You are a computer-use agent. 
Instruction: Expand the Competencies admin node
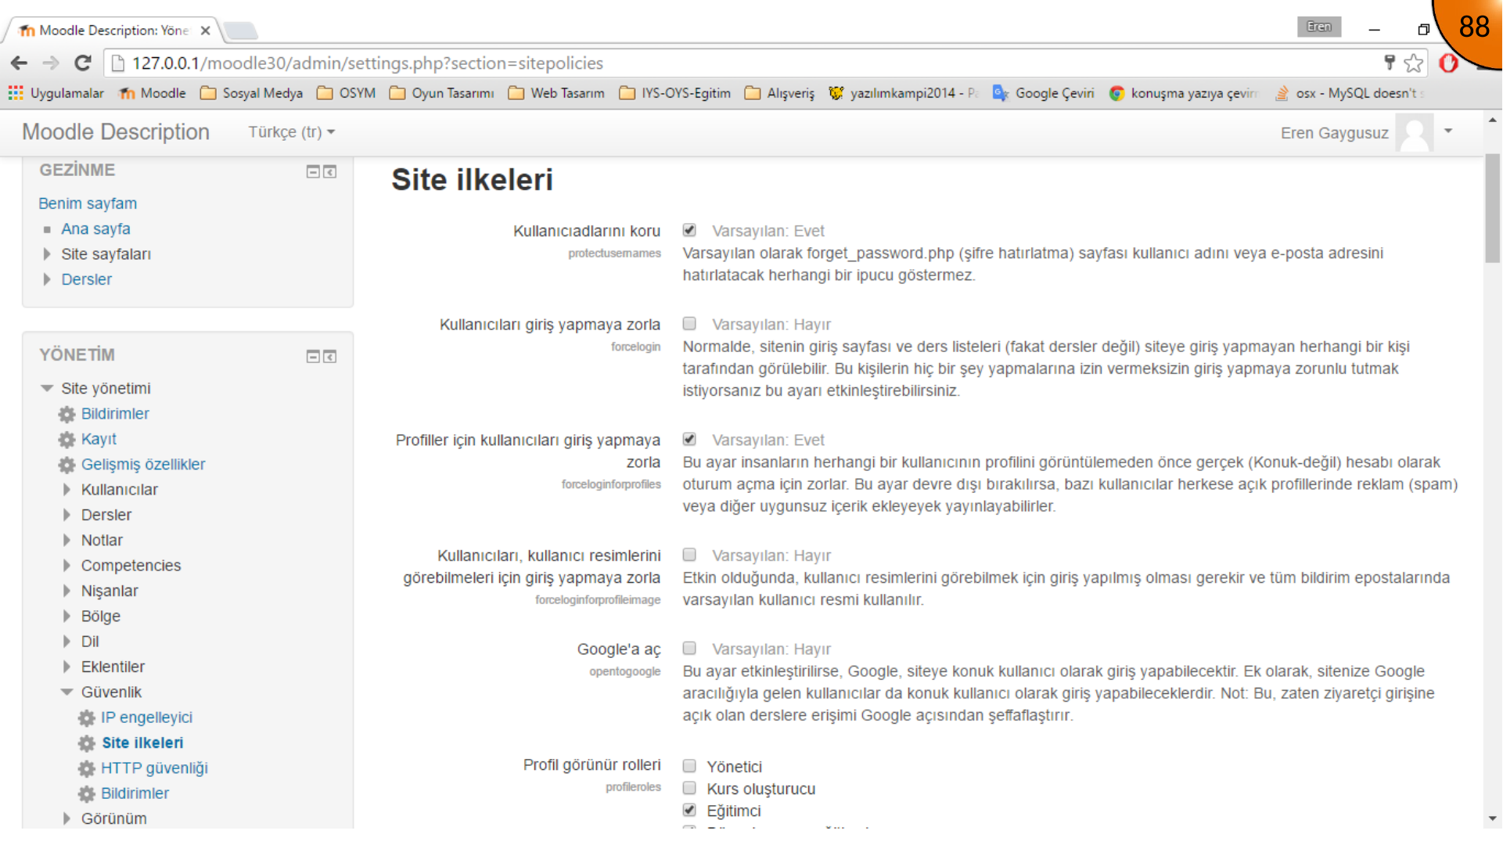click(67, 566)
